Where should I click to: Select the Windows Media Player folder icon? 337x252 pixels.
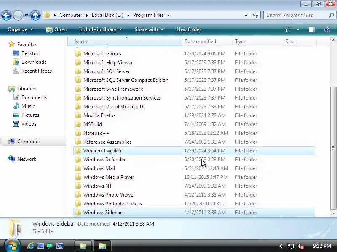click(78, 177)
